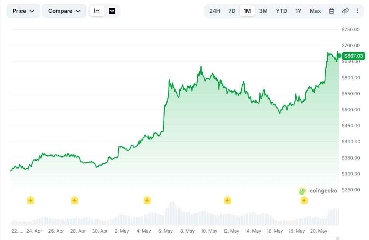
Task: Open the three-dot more options menu
Action: 357,11
